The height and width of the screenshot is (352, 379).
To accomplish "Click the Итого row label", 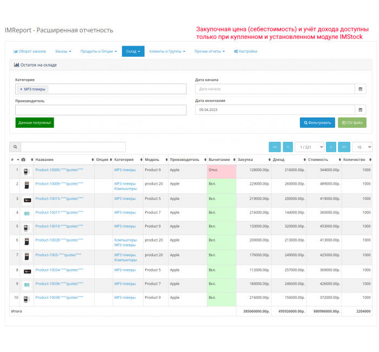I will [x=16, y=311].
